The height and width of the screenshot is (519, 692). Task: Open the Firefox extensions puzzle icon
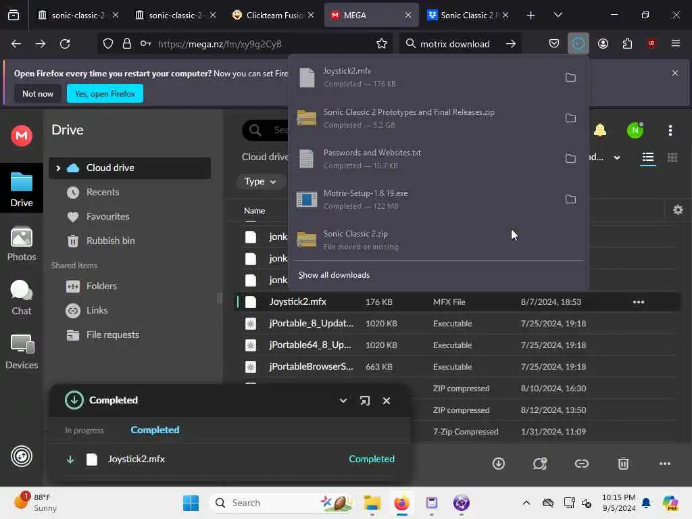(x=627, y=43)
